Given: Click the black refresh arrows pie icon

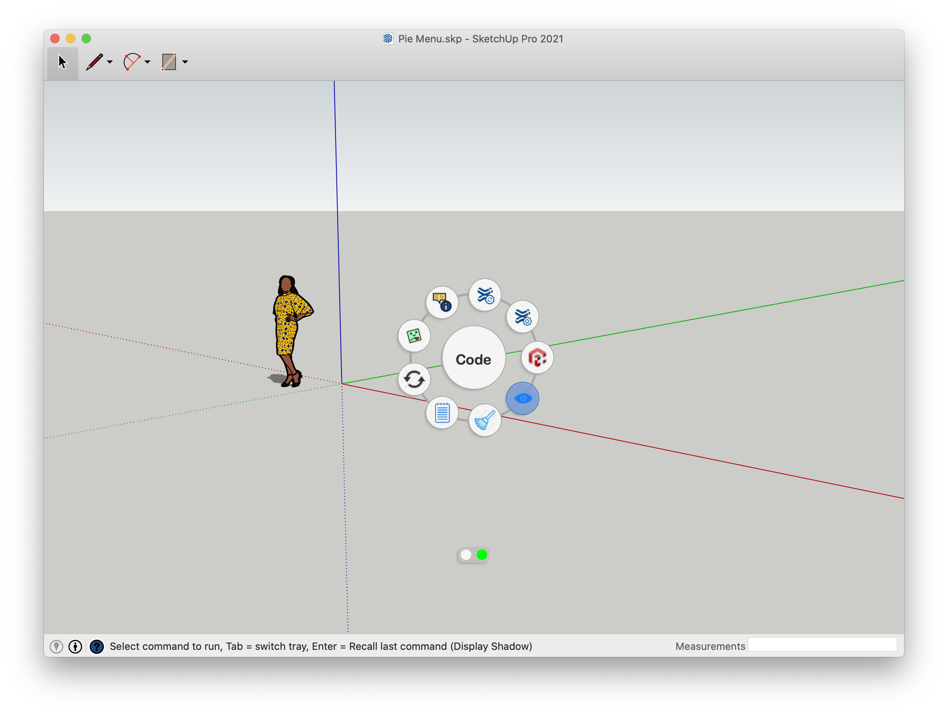Looking at the screenshot, I should [x=414, y=379].
